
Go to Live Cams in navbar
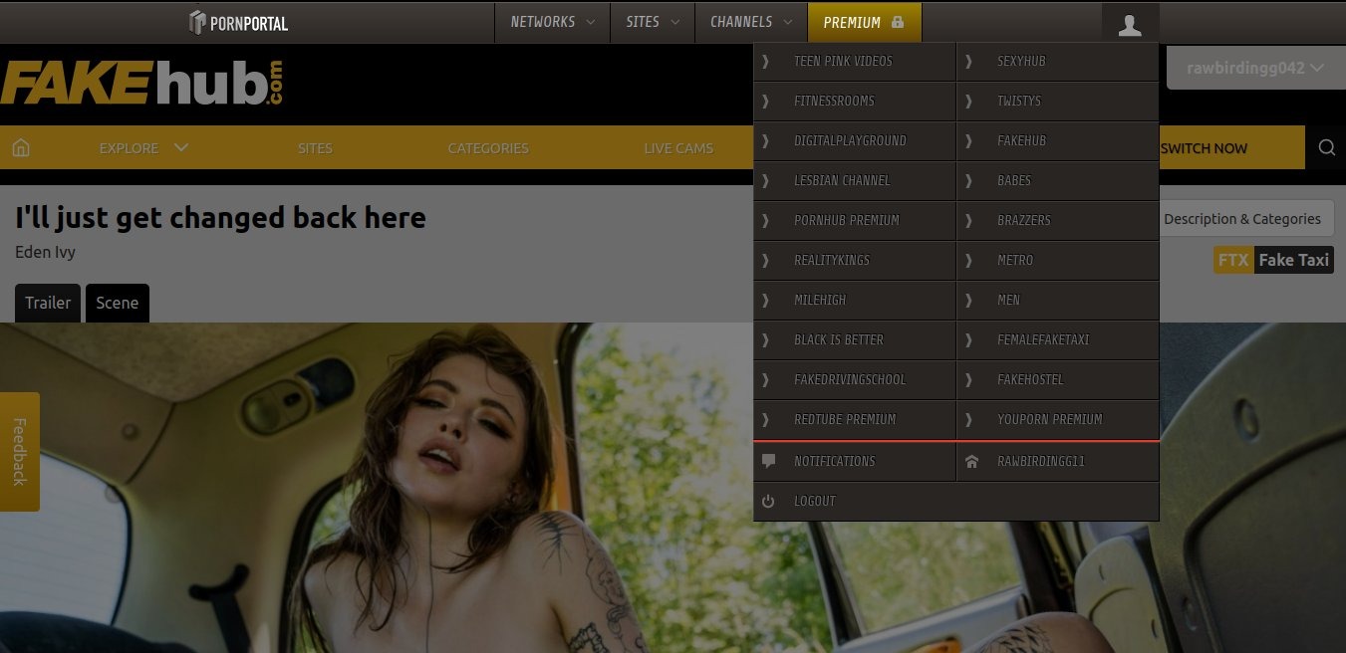pos(678,148)
